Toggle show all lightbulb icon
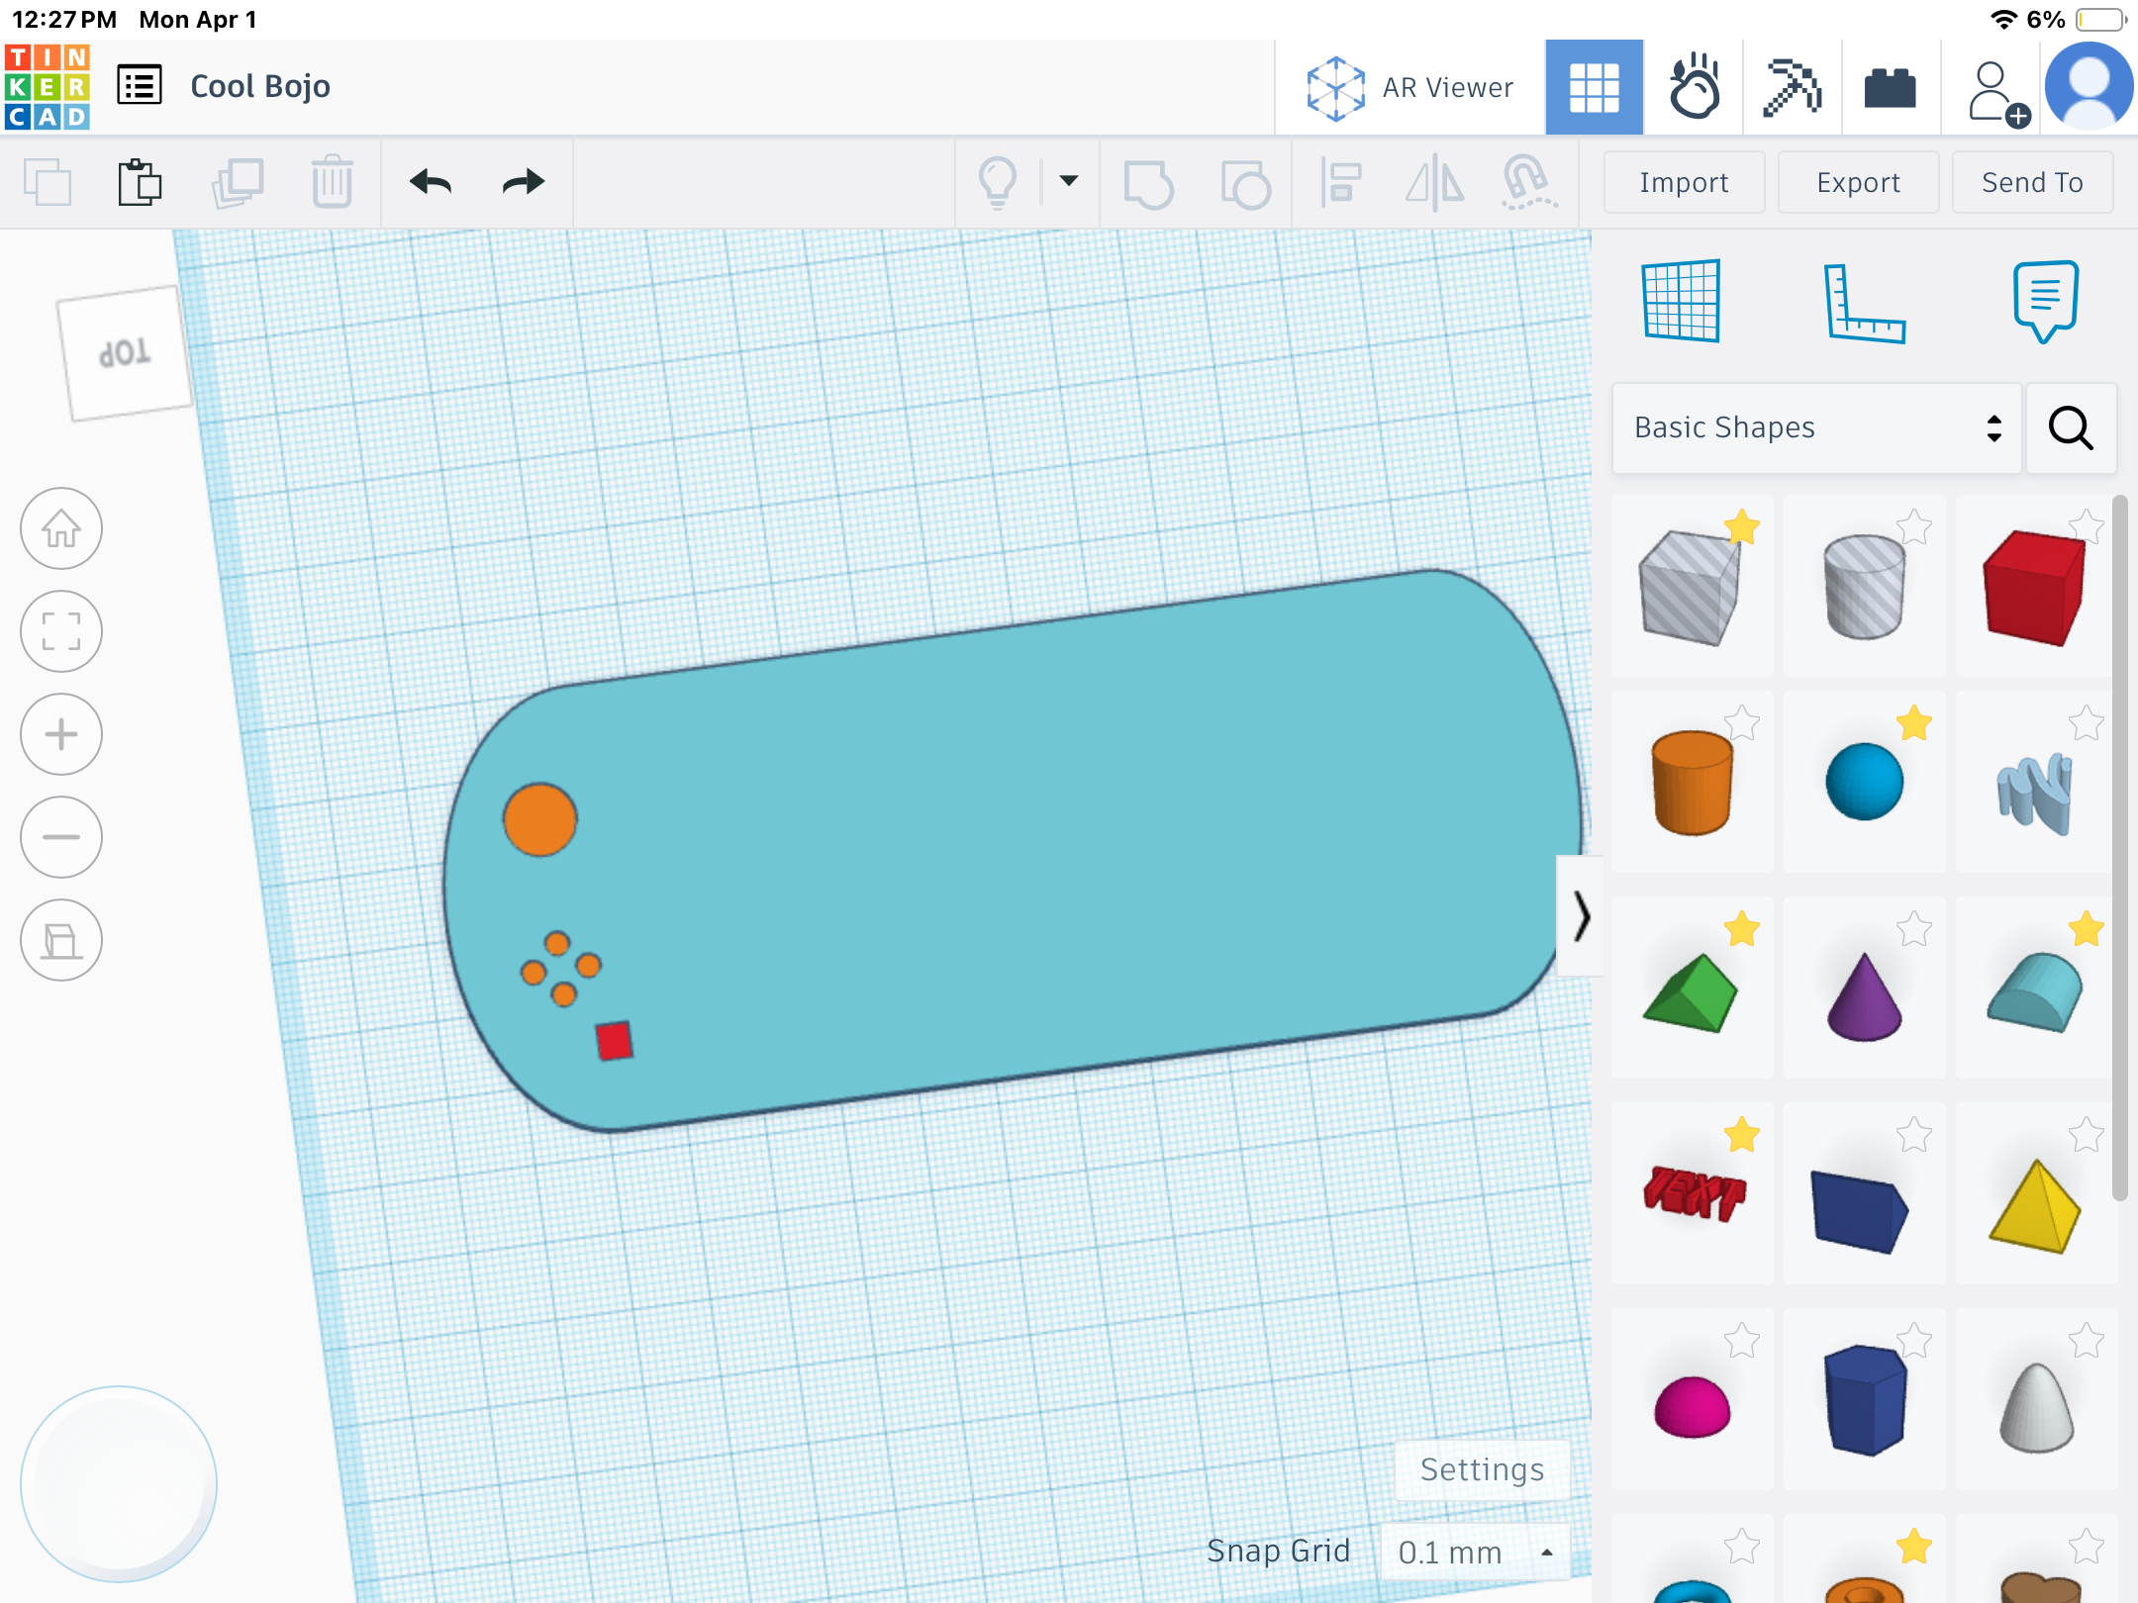The width and height of the screenshot is (2138, 1603). pyautogui.click(x=997, y=182)
